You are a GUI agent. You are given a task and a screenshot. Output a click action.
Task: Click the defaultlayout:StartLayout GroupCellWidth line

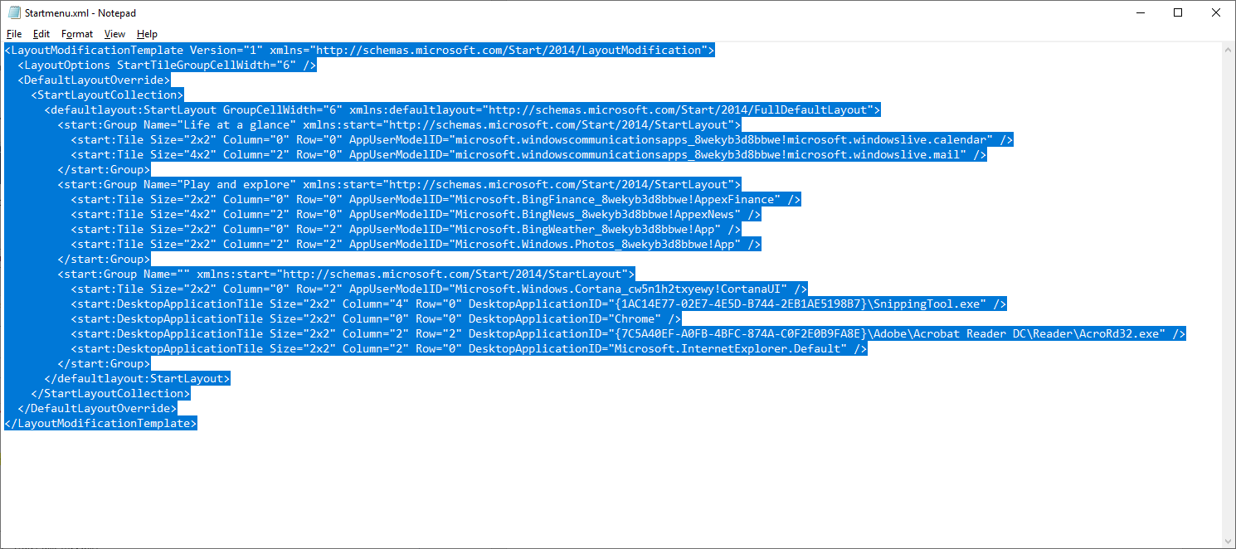pos(462,110)
